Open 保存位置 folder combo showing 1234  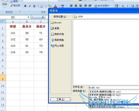coord(106,17)
